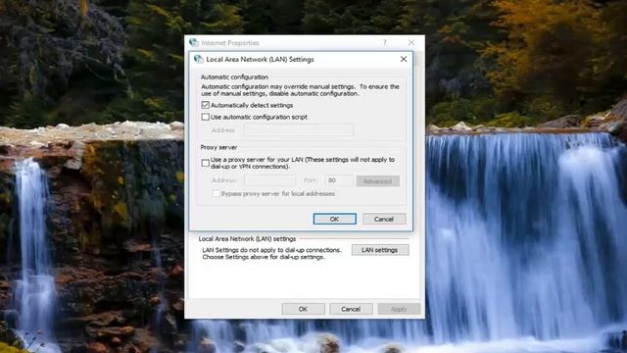
Task: Toggle Bypass proxy server for local addresses
Action: (216, 194)
